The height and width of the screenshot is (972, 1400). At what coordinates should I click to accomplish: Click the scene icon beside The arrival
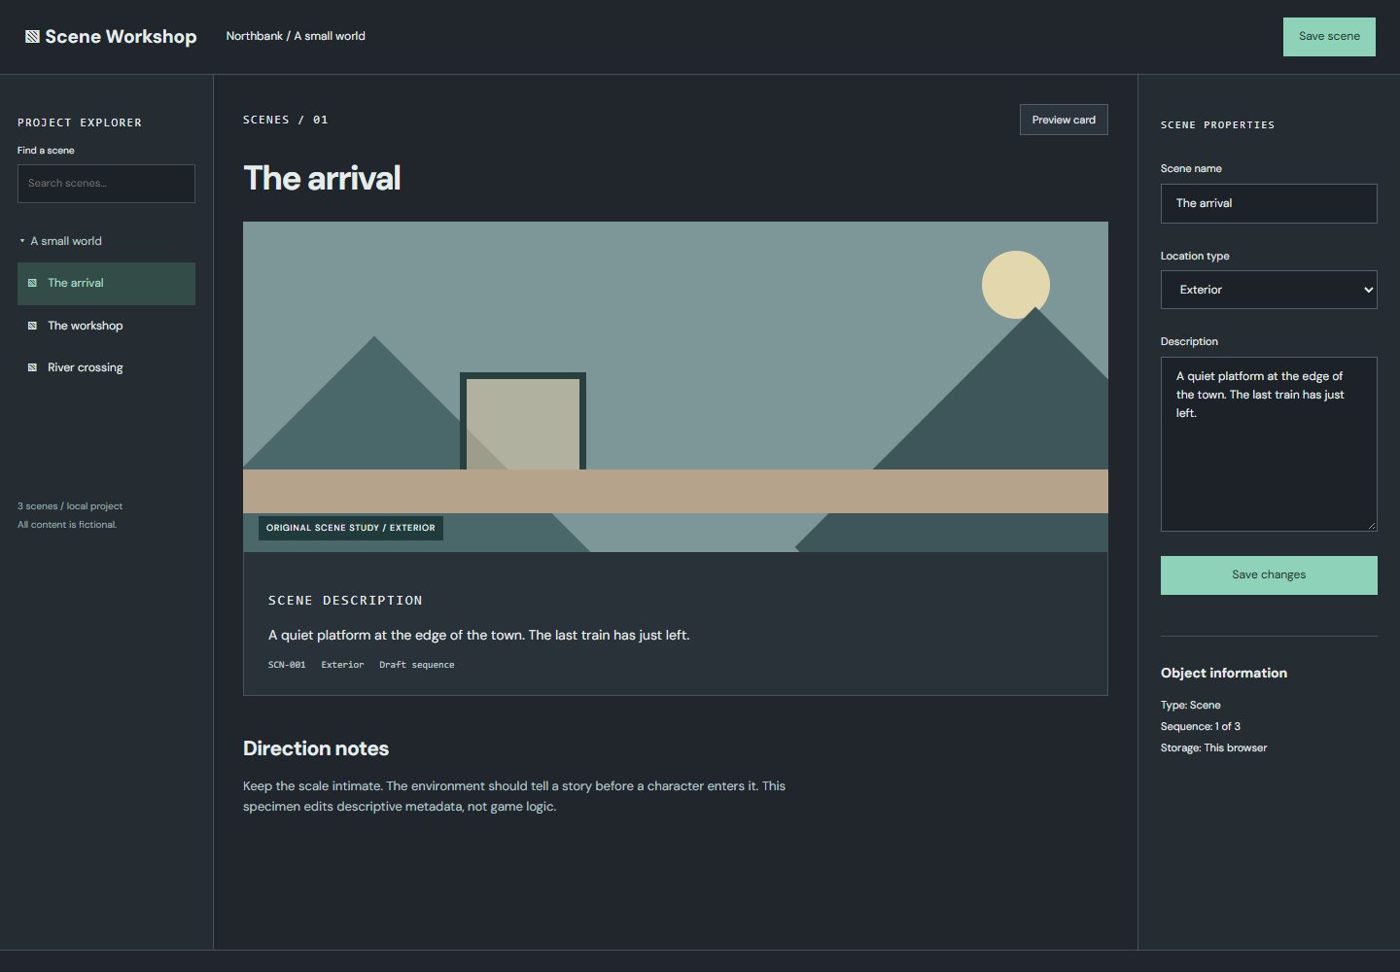pyautogui.click(x=32, y=283)
